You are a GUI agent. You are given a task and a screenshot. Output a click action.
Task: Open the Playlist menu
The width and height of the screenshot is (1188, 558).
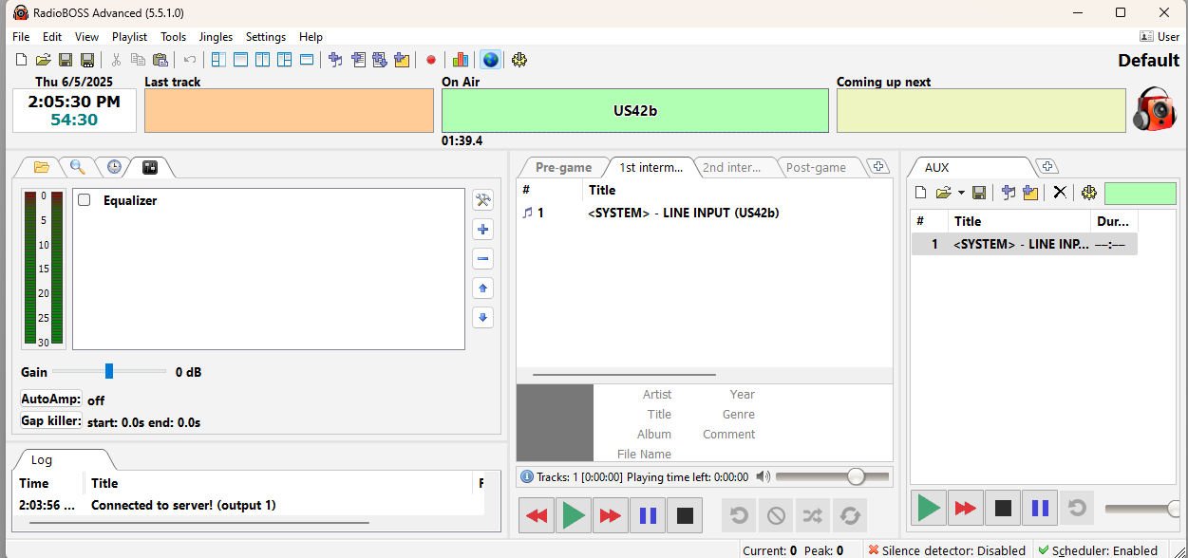[129, 36]
